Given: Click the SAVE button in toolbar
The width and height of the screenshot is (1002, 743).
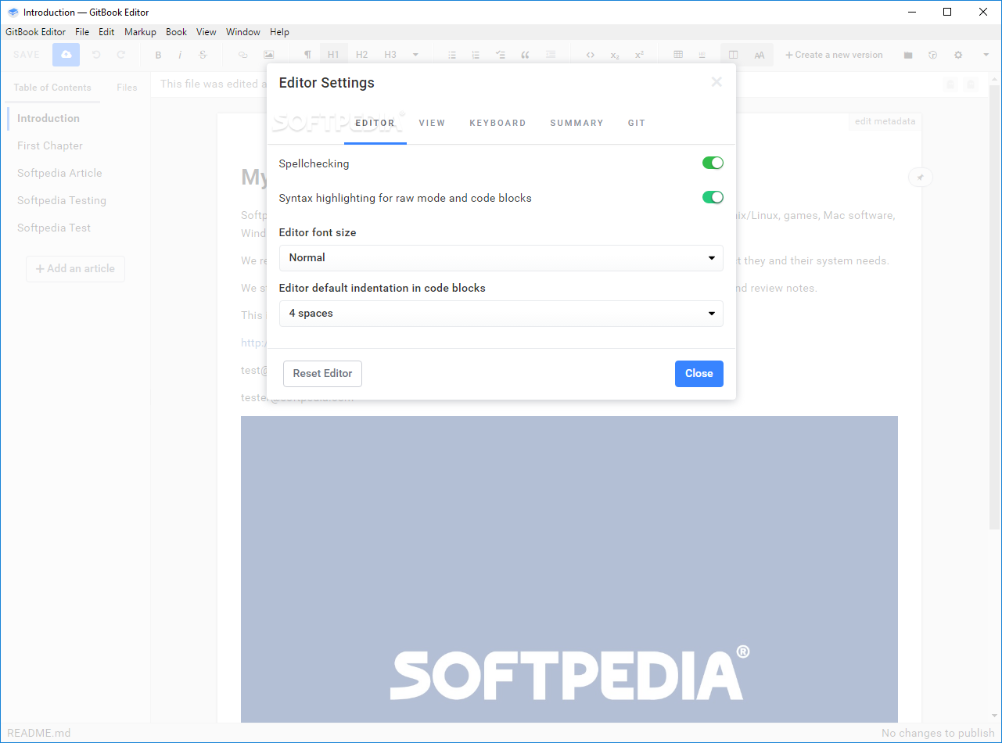Looking at the screenshot, I should 27,55.
